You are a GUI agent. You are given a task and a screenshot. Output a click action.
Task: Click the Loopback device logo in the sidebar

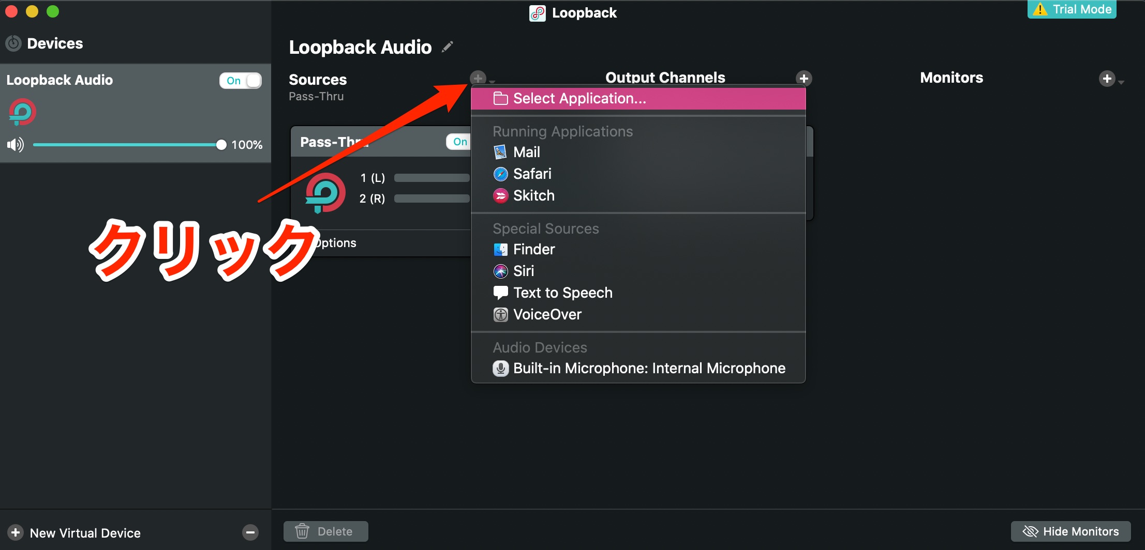22,112
